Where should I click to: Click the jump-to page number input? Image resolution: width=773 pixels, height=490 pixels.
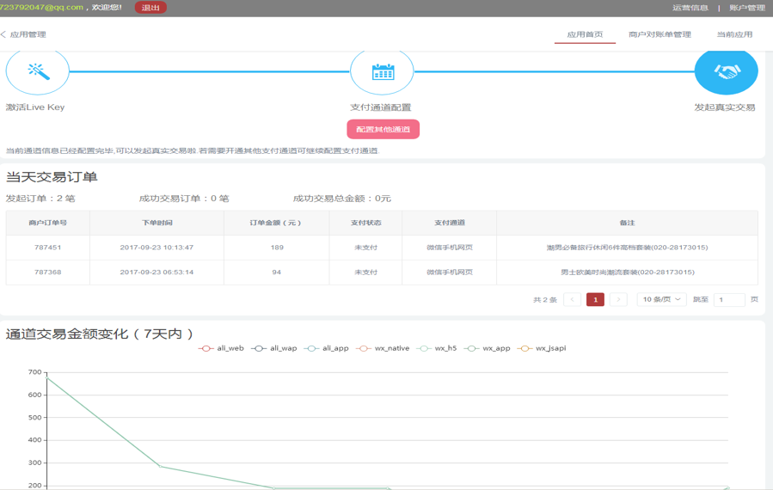coord(729,299)
